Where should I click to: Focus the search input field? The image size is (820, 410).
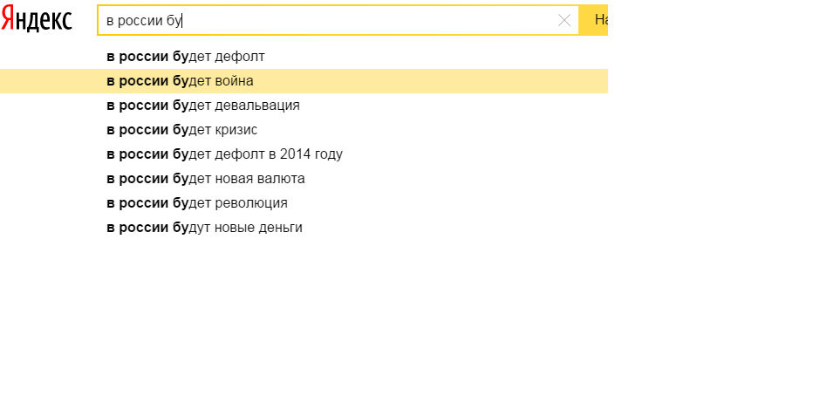[349, 21]
